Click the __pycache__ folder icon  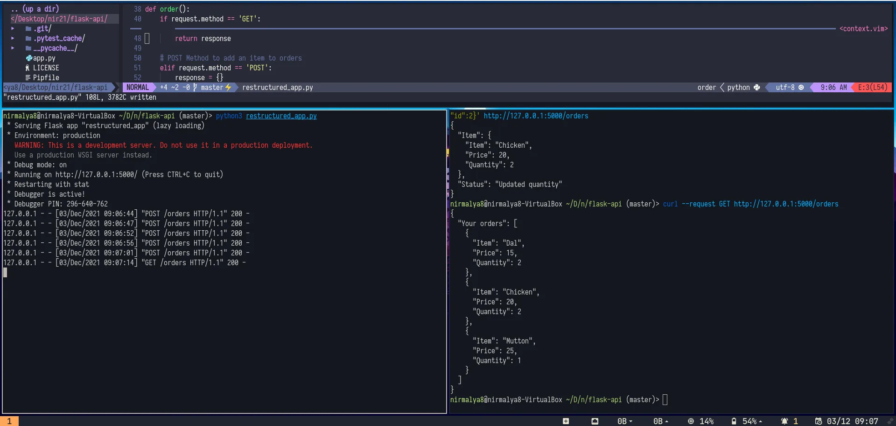pos(28,48)
